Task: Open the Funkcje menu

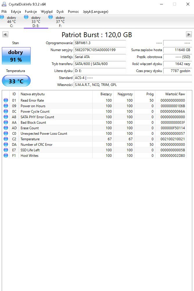Action: 31,12
